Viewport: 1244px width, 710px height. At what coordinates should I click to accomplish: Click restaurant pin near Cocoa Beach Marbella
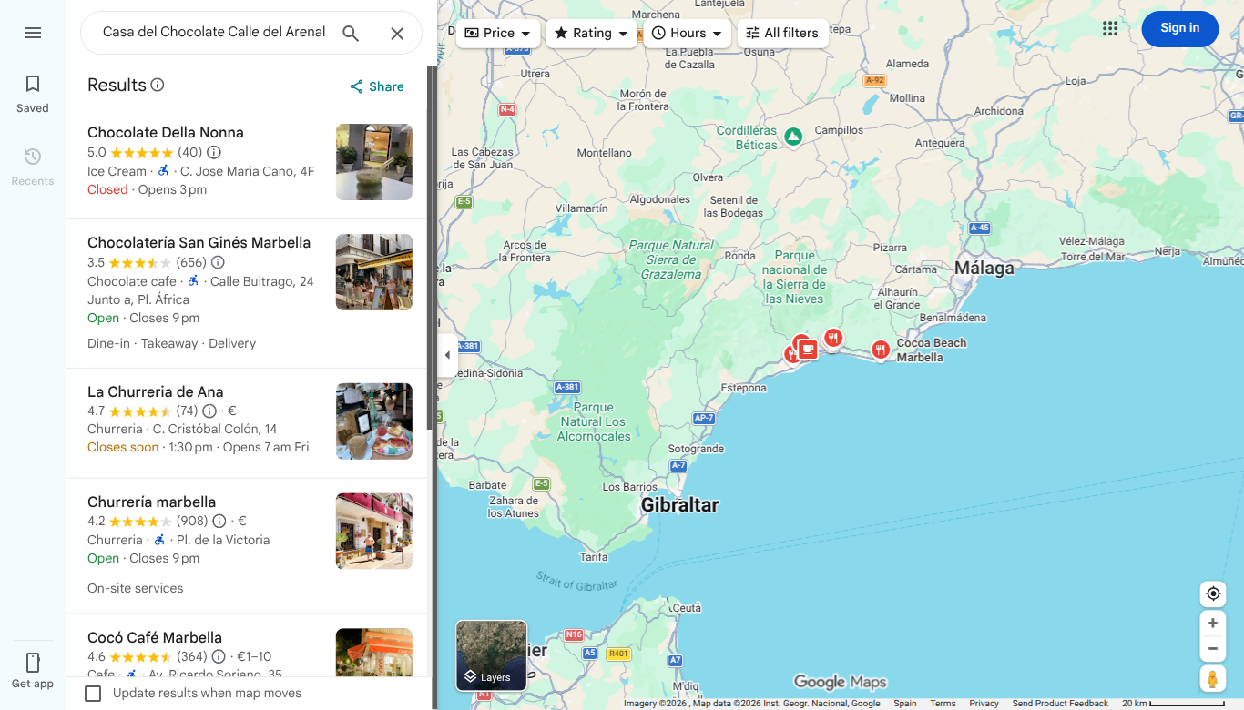(880, 349)
